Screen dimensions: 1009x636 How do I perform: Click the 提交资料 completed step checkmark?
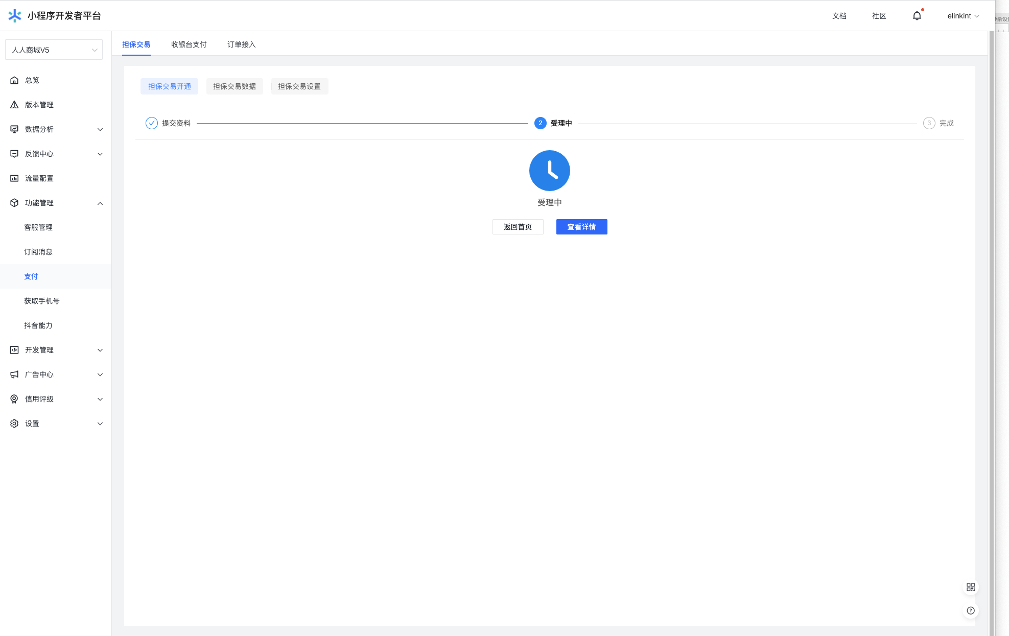point(152,123)
